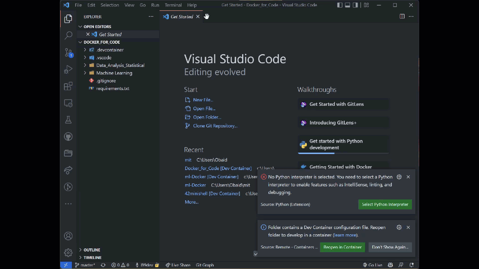Open the Testing flask view
479x269 pixels.
pos(68,120)
